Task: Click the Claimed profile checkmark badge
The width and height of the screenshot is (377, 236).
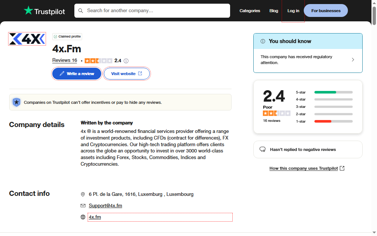Action: point(67,36)
